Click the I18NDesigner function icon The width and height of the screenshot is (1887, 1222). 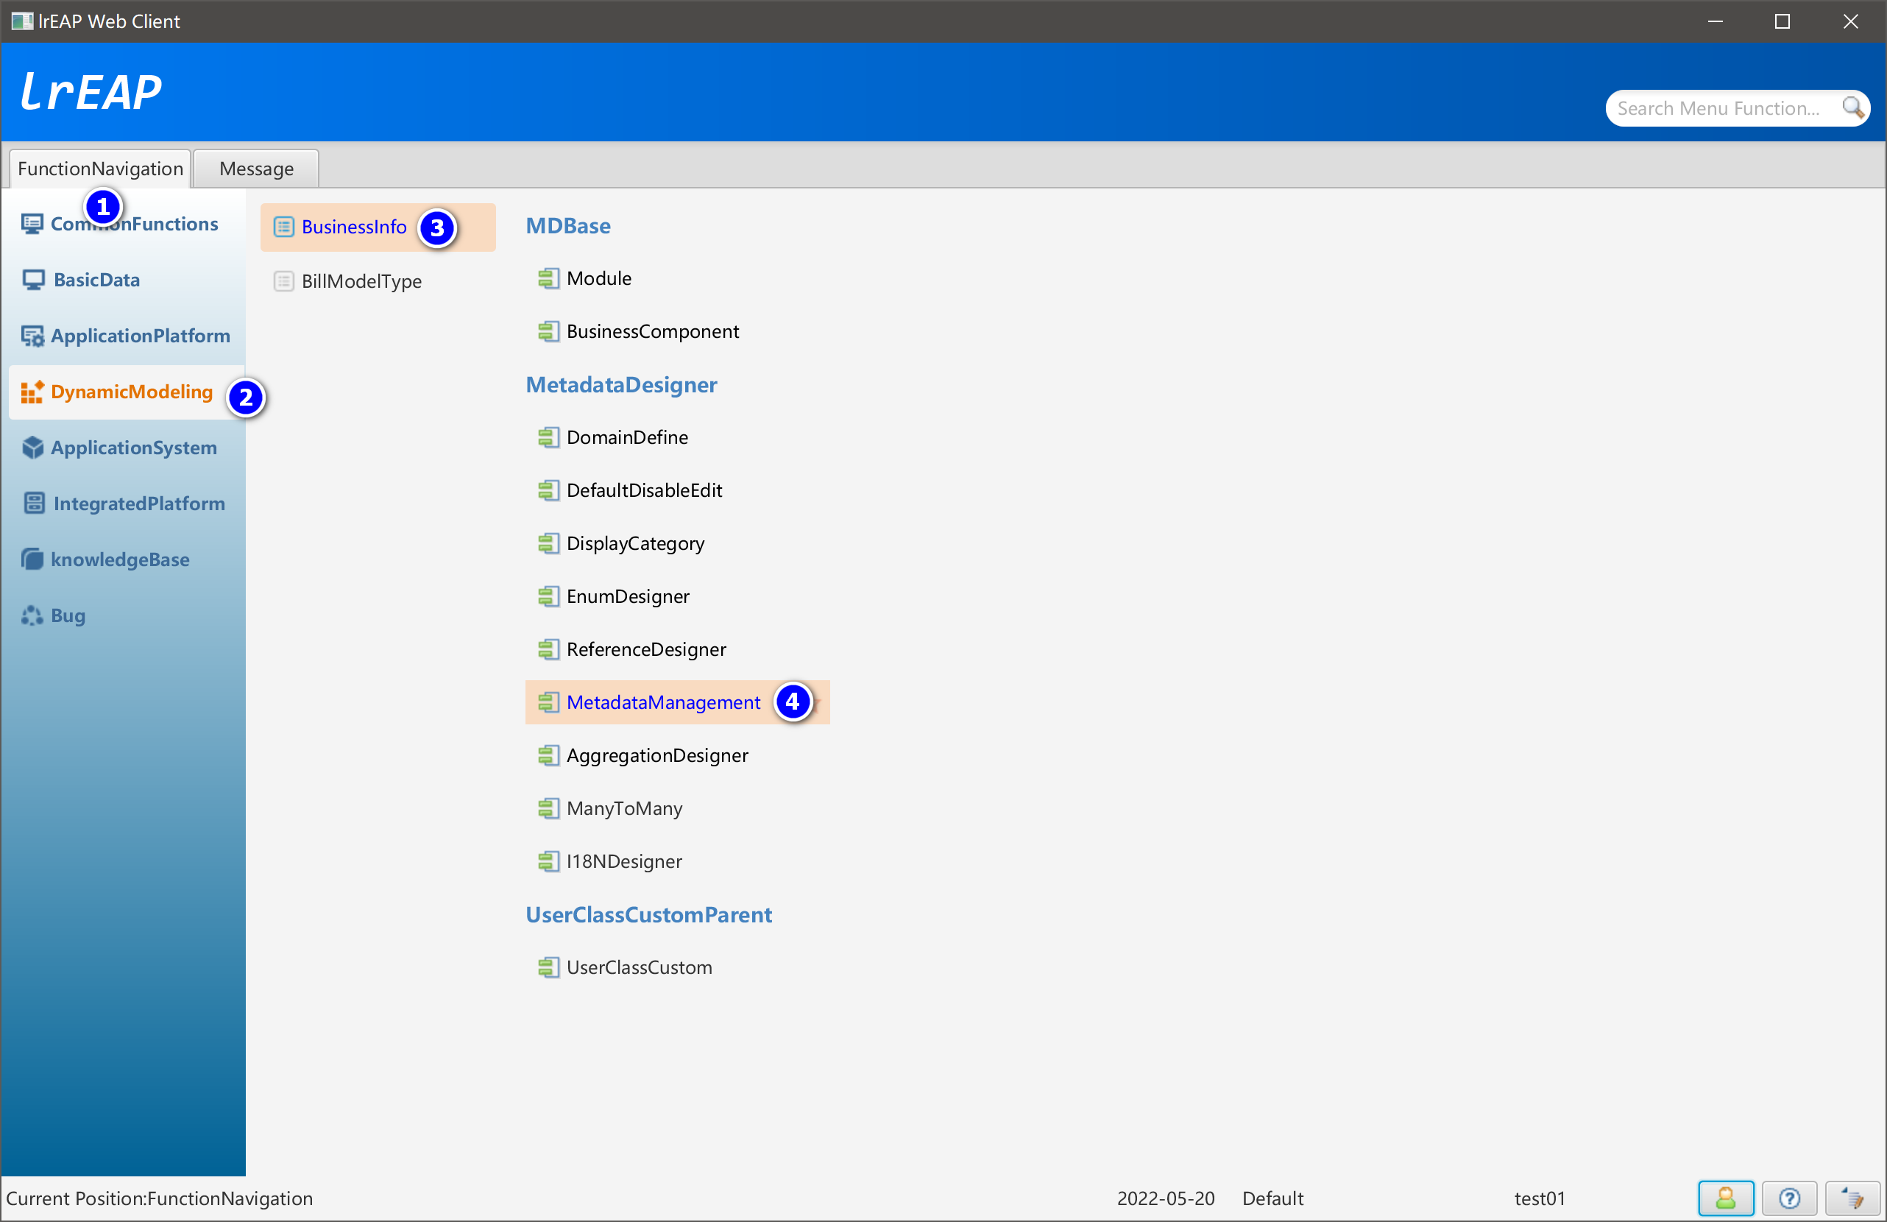(x=548, y=862)
